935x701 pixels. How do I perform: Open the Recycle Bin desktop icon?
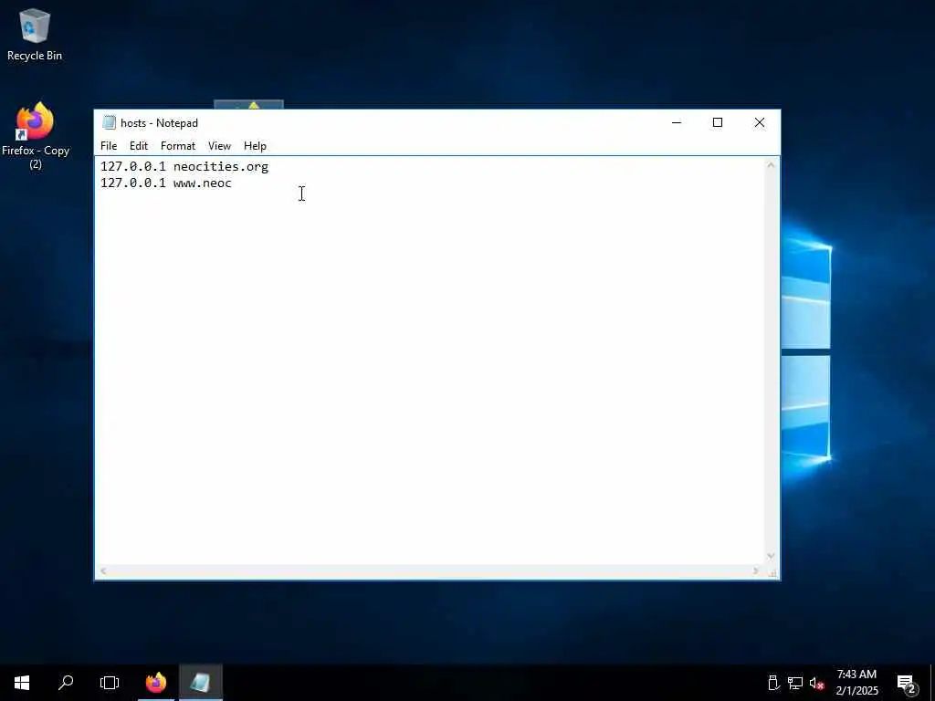pyautogui.click(x=35, y=35)
